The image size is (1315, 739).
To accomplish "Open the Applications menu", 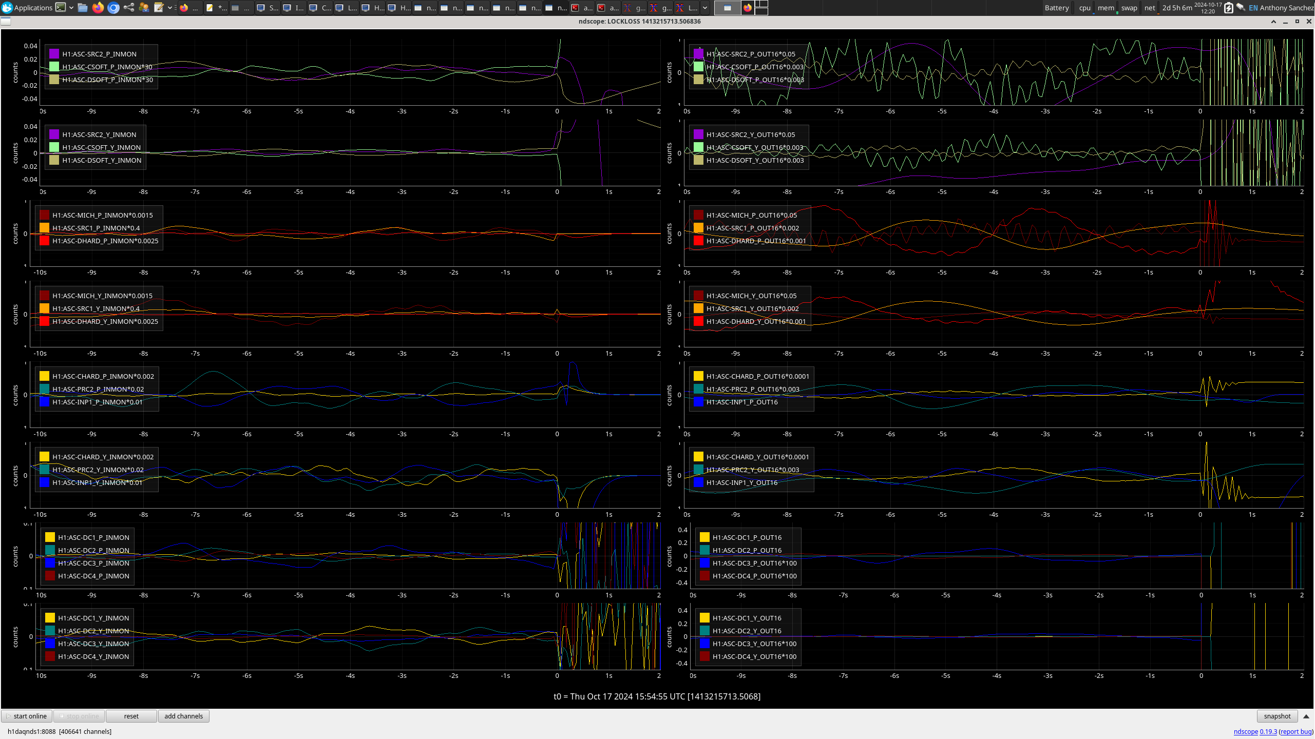I will [27, 8].
